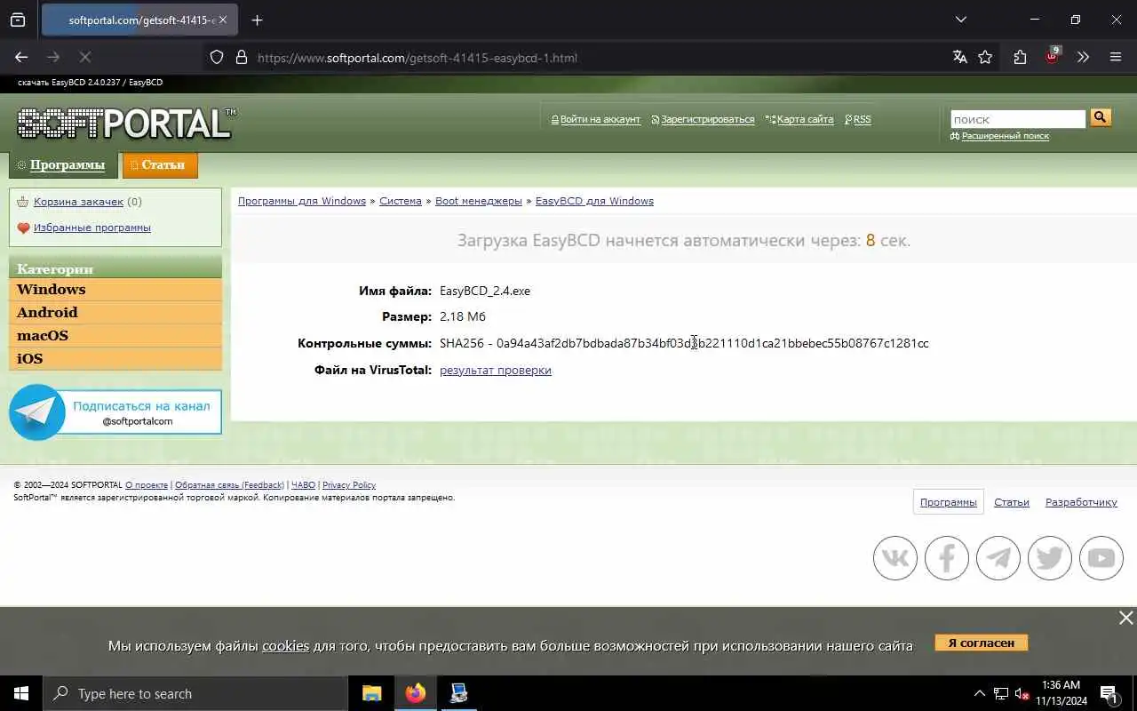The width and height of the screenshot is (1137, 711).
Task: Open Избранные программы link
Action: tap(92, 228)
